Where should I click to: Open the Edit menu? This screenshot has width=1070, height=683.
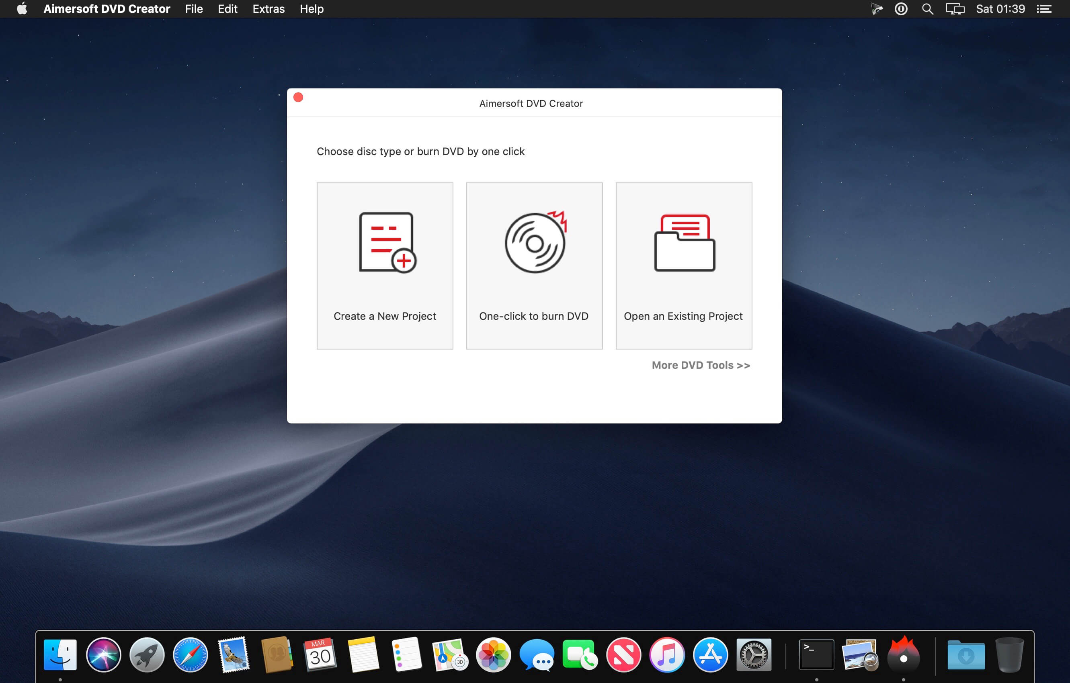click(x=228, y=9)
